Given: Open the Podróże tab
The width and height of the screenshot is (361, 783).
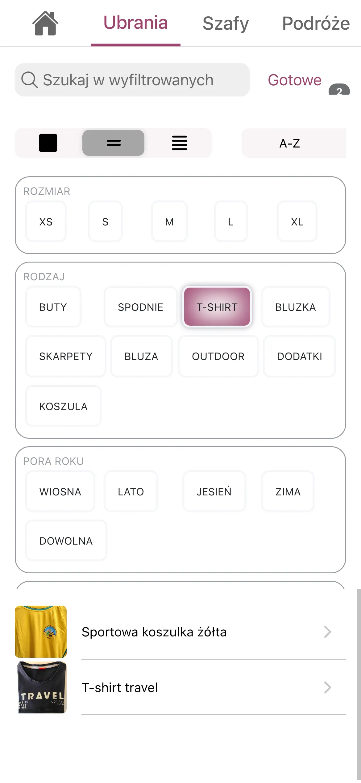Looking at the screenshot, I should pyautogui.click(x=316, y=23).
